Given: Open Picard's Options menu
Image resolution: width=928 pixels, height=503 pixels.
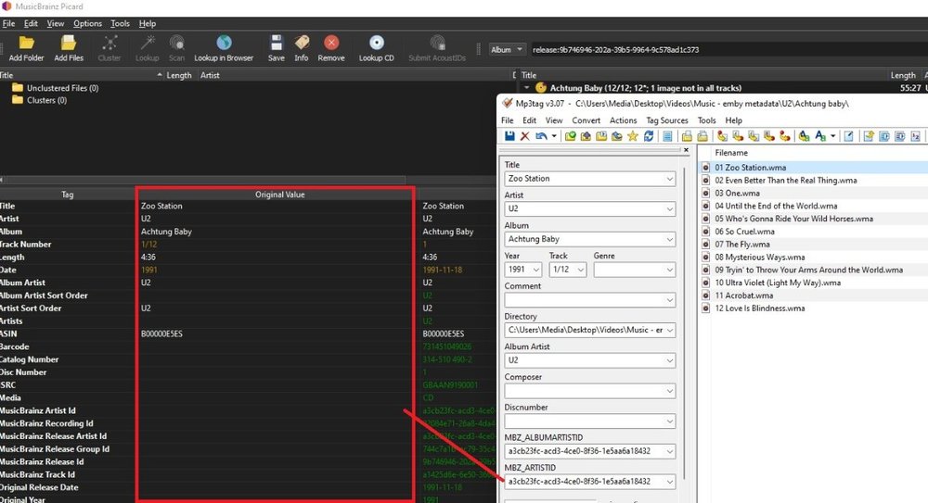Looking at the screenshot, I should (x=87, y=23).
